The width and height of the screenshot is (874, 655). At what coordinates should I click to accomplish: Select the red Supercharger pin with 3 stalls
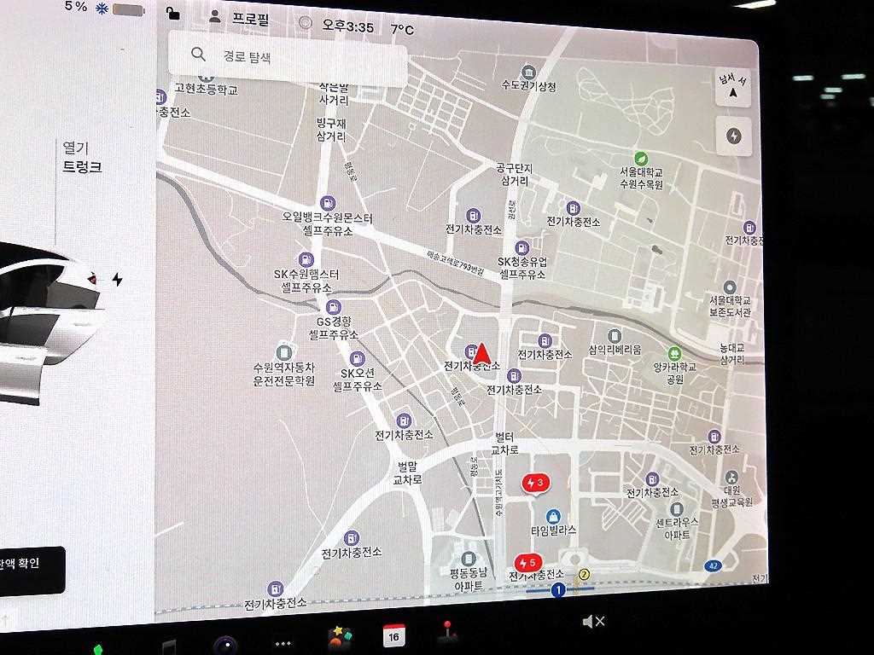535,484
